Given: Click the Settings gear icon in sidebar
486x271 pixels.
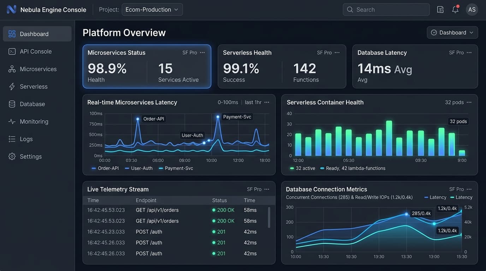Looking at the screenshot, I should [x=12, y=156].
